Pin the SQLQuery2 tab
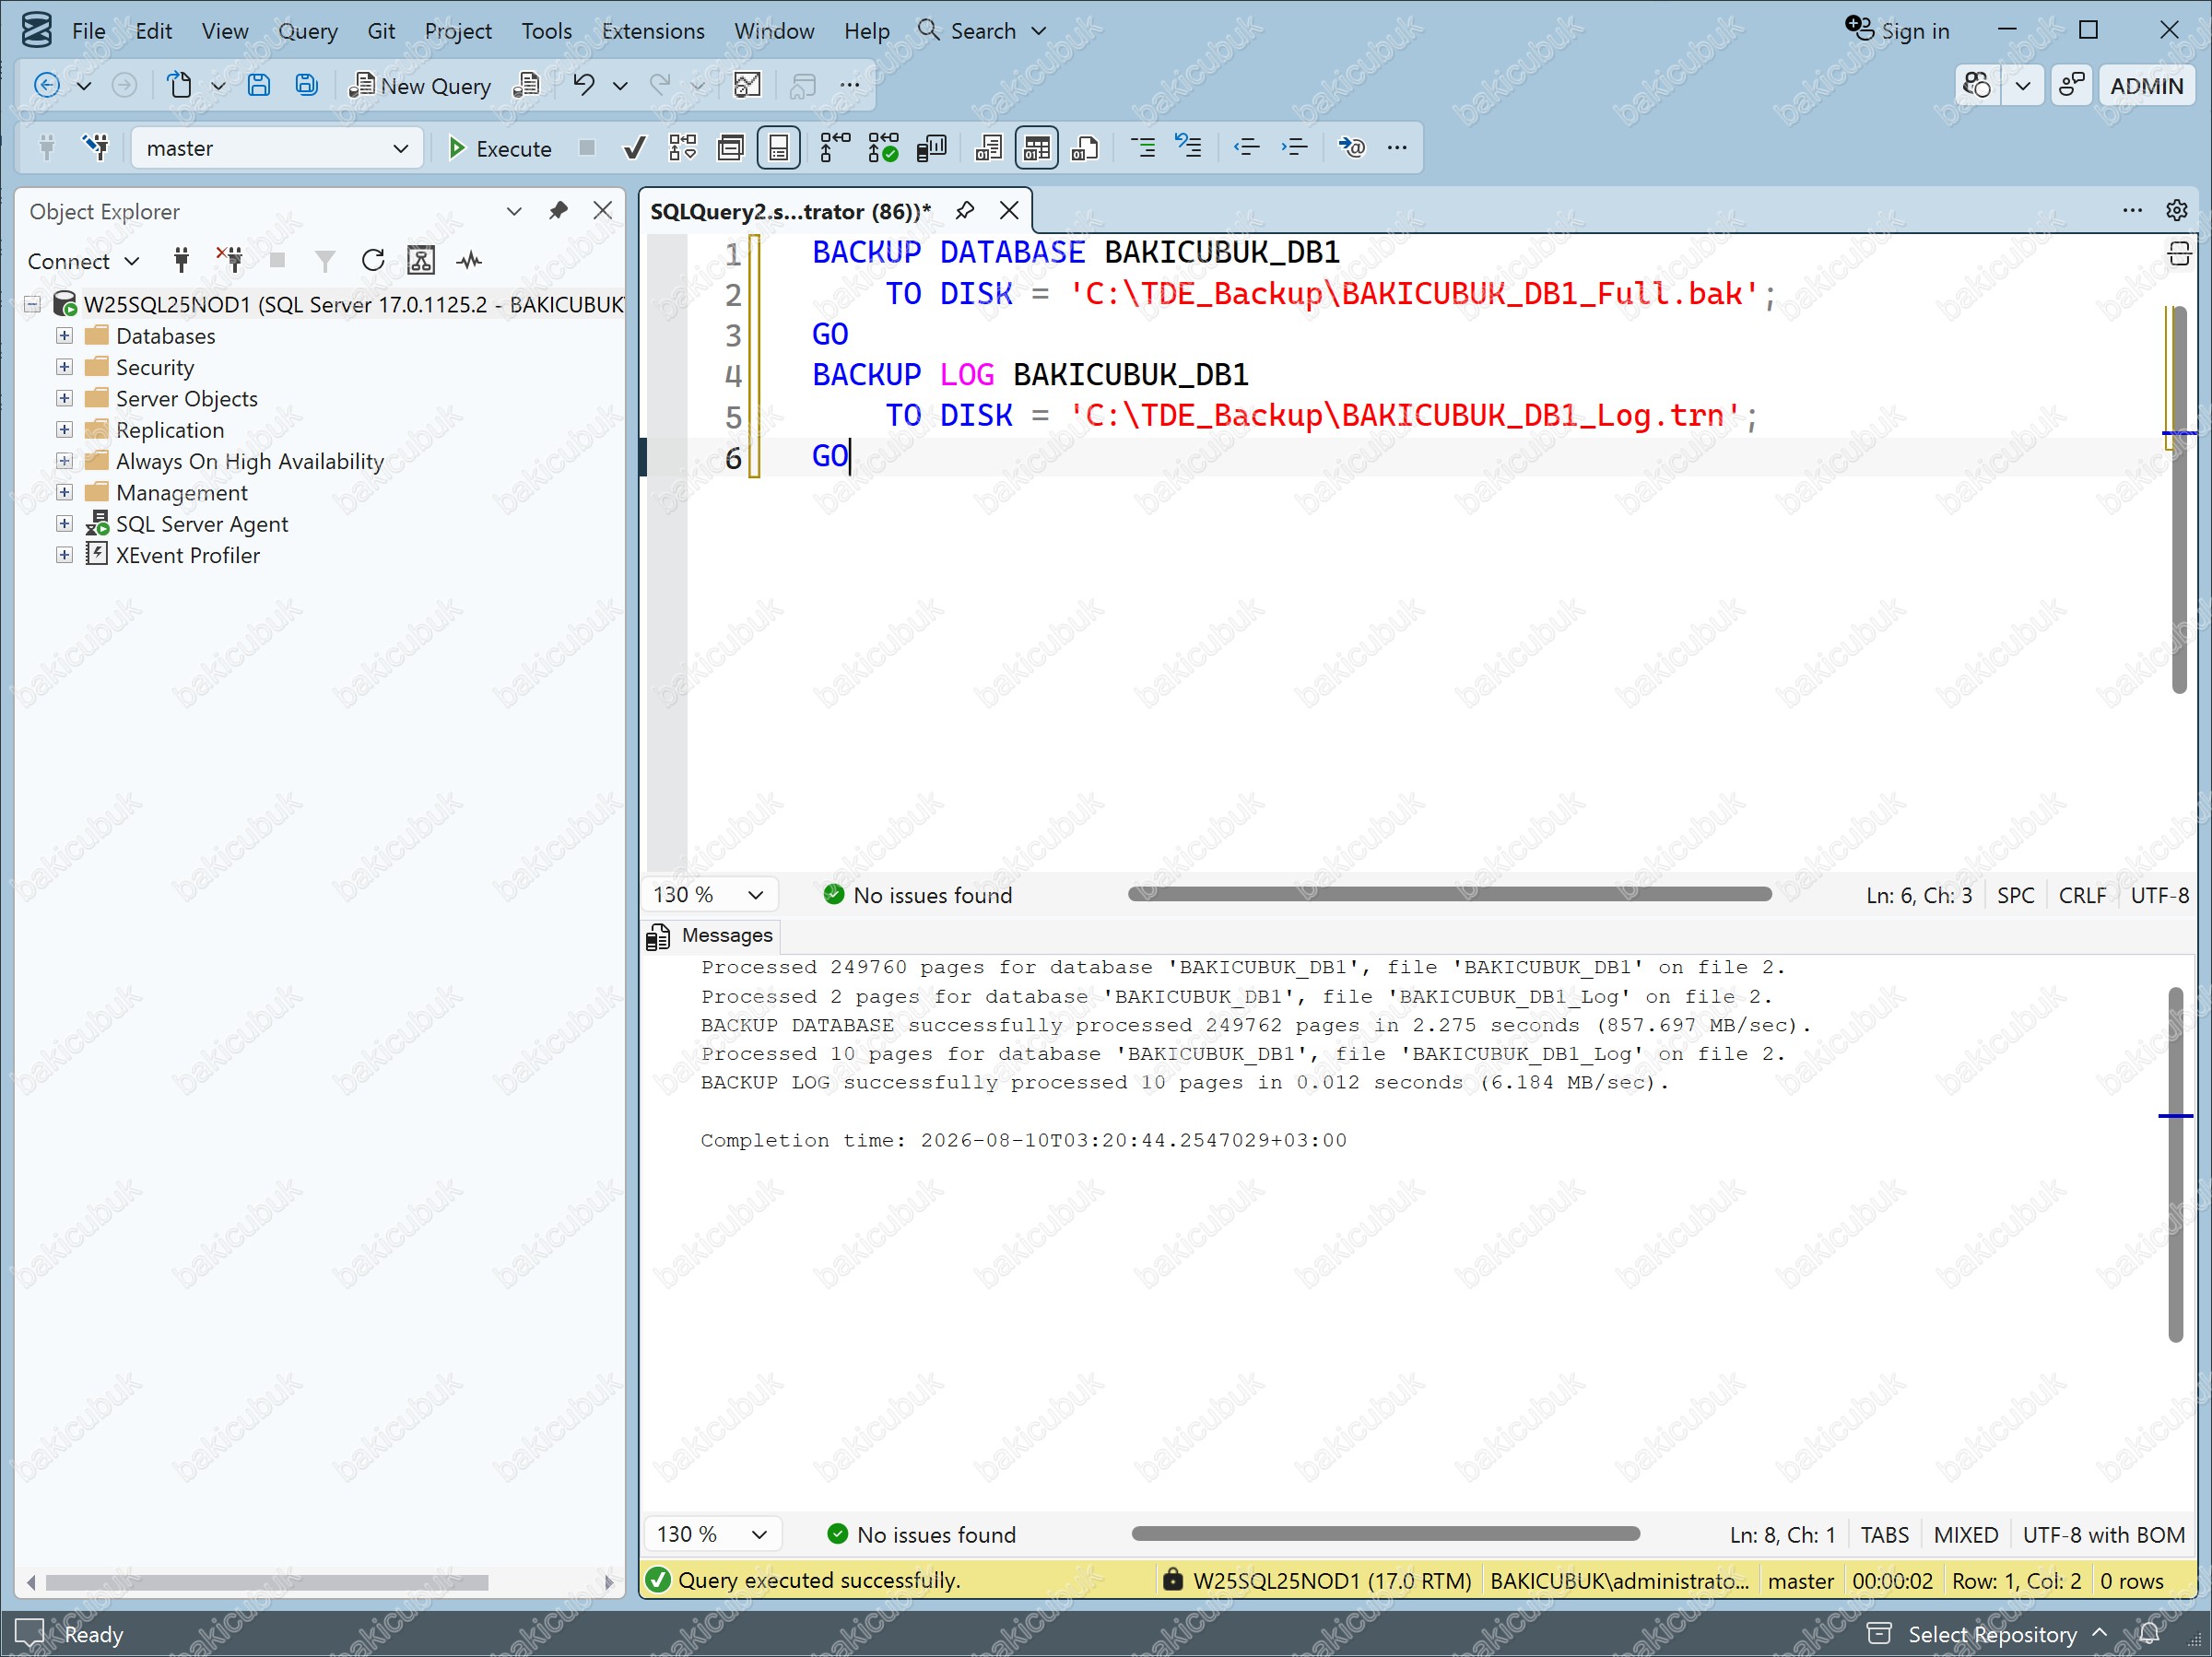Screen dimensions: 2212x1657 (x=964, y=211)
